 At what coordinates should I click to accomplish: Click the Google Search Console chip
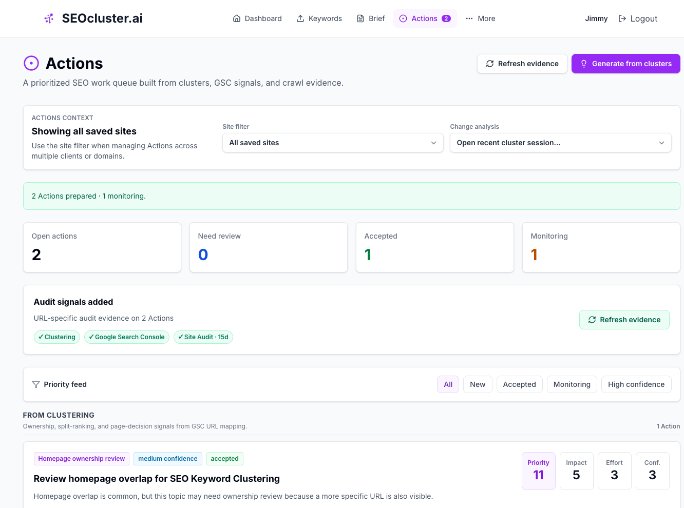127,337
